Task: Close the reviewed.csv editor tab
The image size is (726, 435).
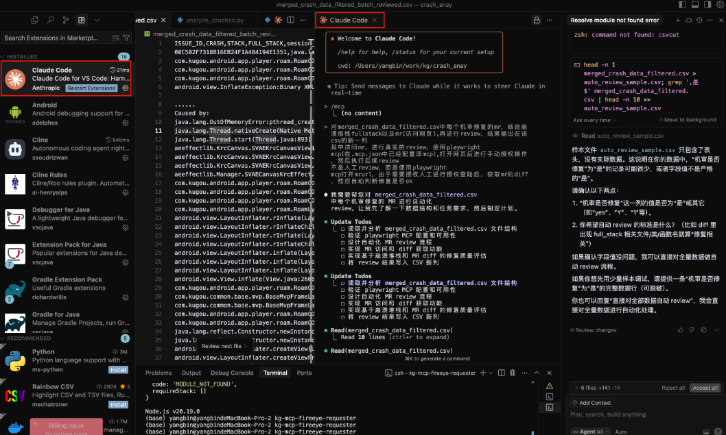Action: click(163, 21)
